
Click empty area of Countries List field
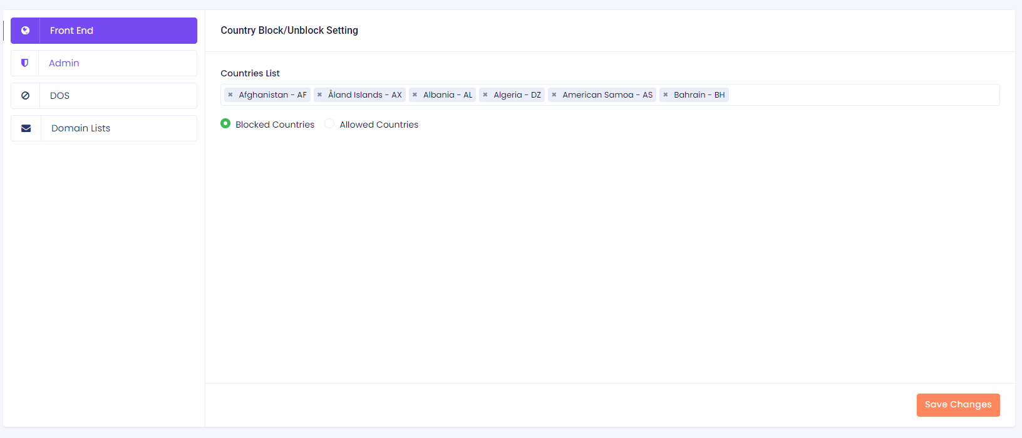tap(864, 95)
